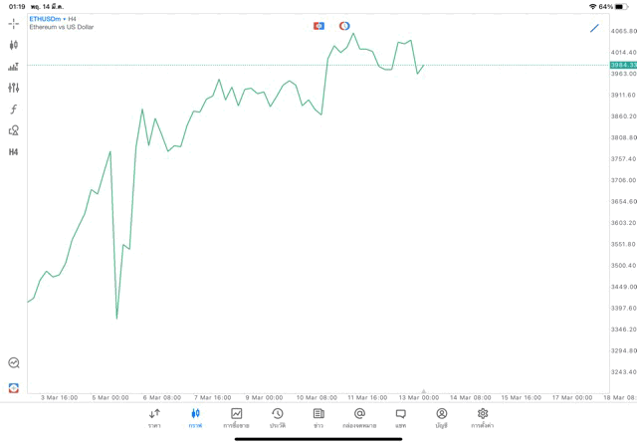The height and width of the screenshot is (445, 637).
Task: Tap the red-blue news flag marker
Action: [x=318, y=26]
